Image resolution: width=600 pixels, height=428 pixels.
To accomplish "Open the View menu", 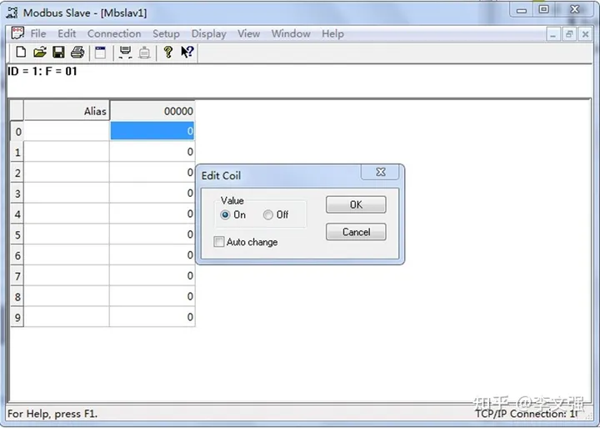I will 248,33.
